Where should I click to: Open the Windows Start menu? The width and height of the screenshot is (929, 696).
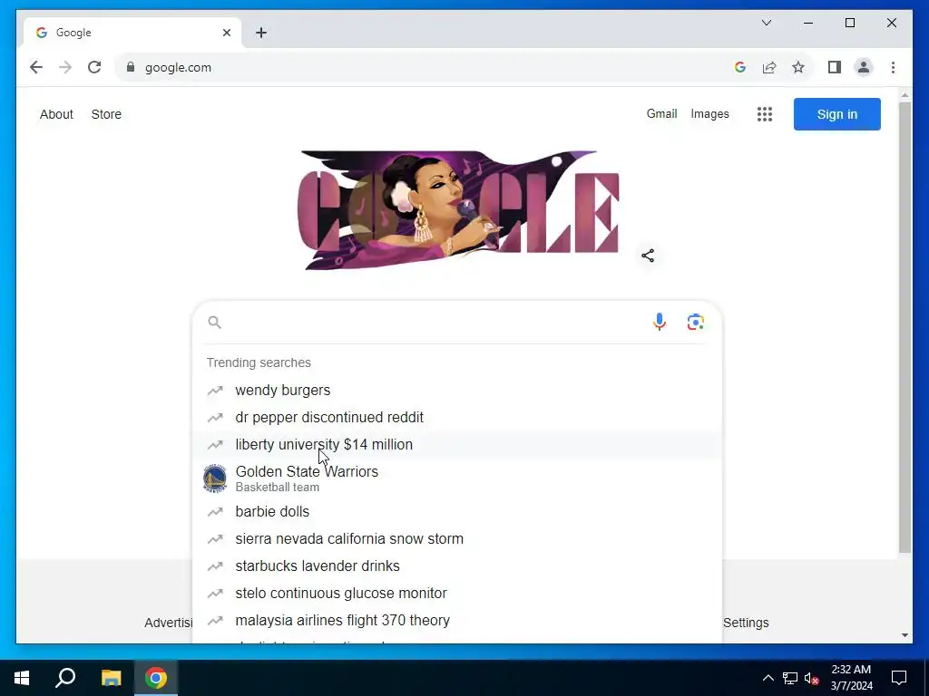click(22, 678)
